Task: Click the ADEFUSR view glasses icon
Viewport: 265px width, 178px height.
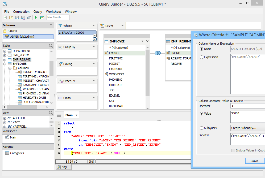Action: point(10,118)
